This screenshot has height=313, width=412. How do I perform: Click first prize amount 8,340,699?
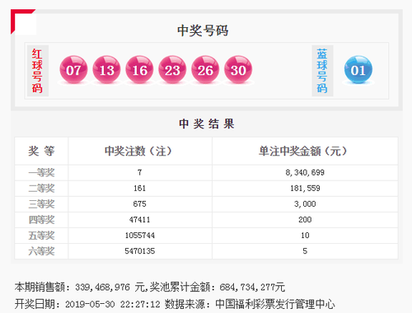click(305, 172)
